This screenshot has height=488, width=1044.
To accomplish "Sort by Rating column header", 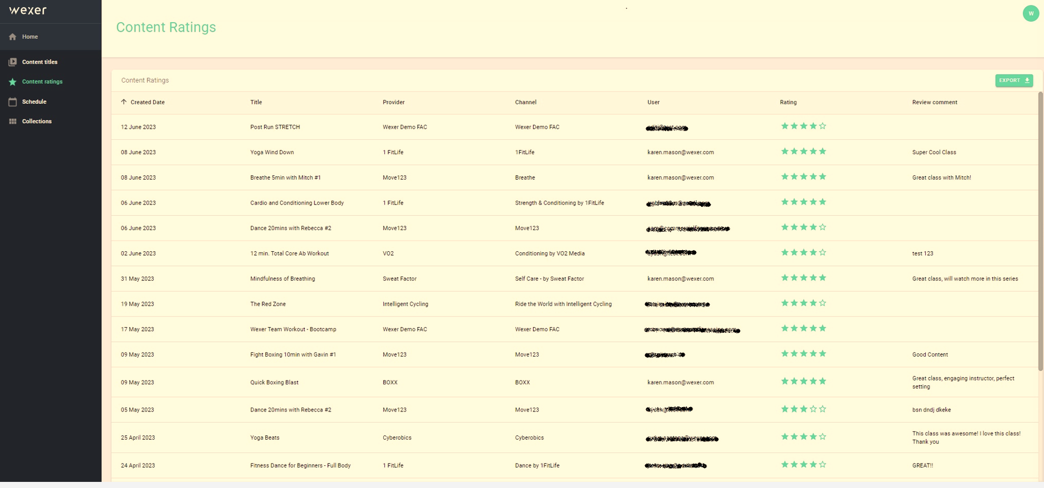I will (788, 103).
